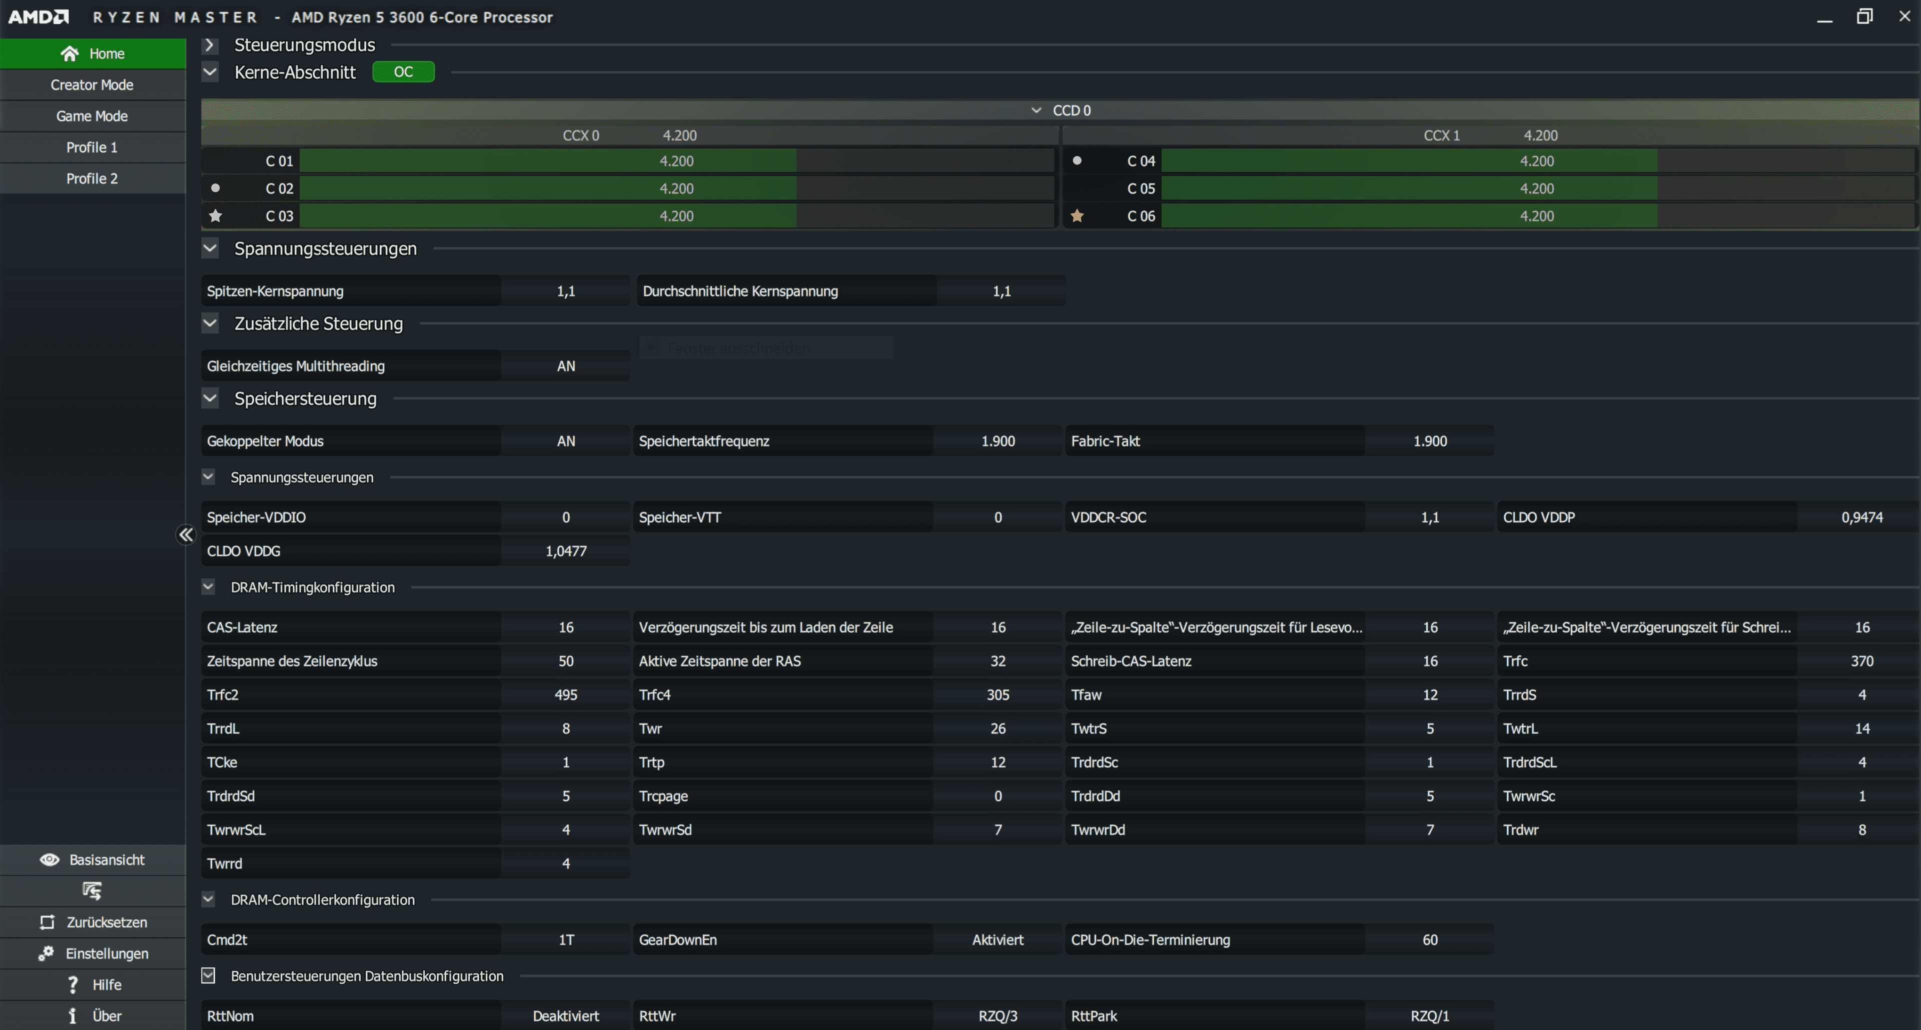Toggle Gekoppelter Modus AN value
This screenshot has width=1921, height=1030.
565,441
